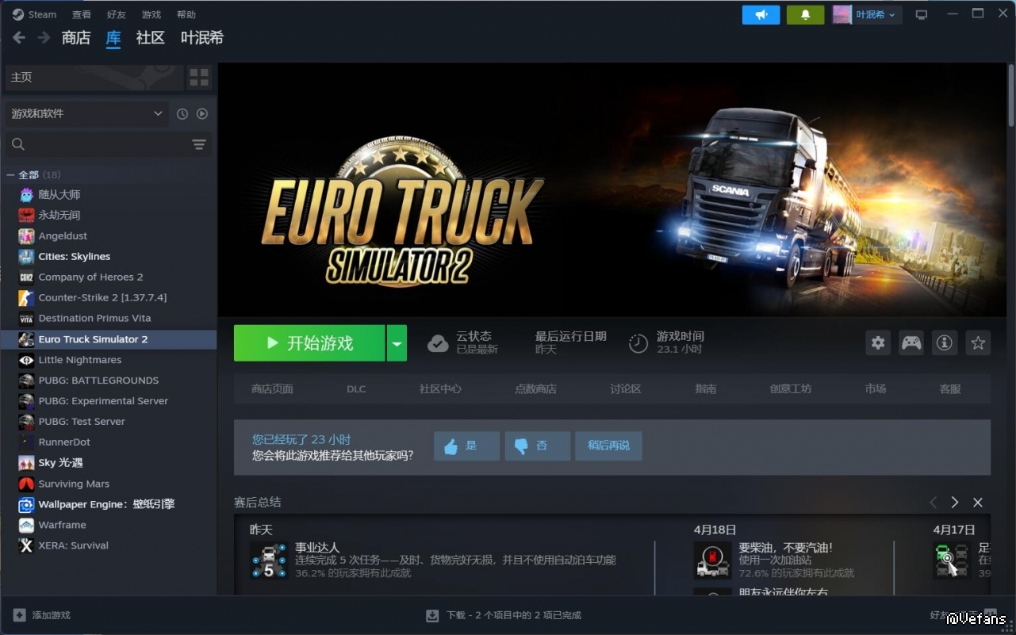Open the 商店页面 link
Viewport: 1016px width, 635px height.
pyautogui.click(x=272, y=388)
